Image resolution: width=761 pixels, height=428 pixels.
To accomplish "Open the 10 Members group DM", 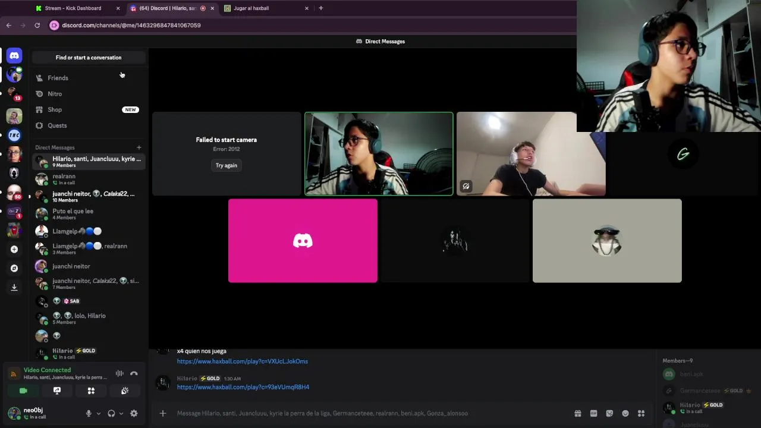I will [88, 197].
